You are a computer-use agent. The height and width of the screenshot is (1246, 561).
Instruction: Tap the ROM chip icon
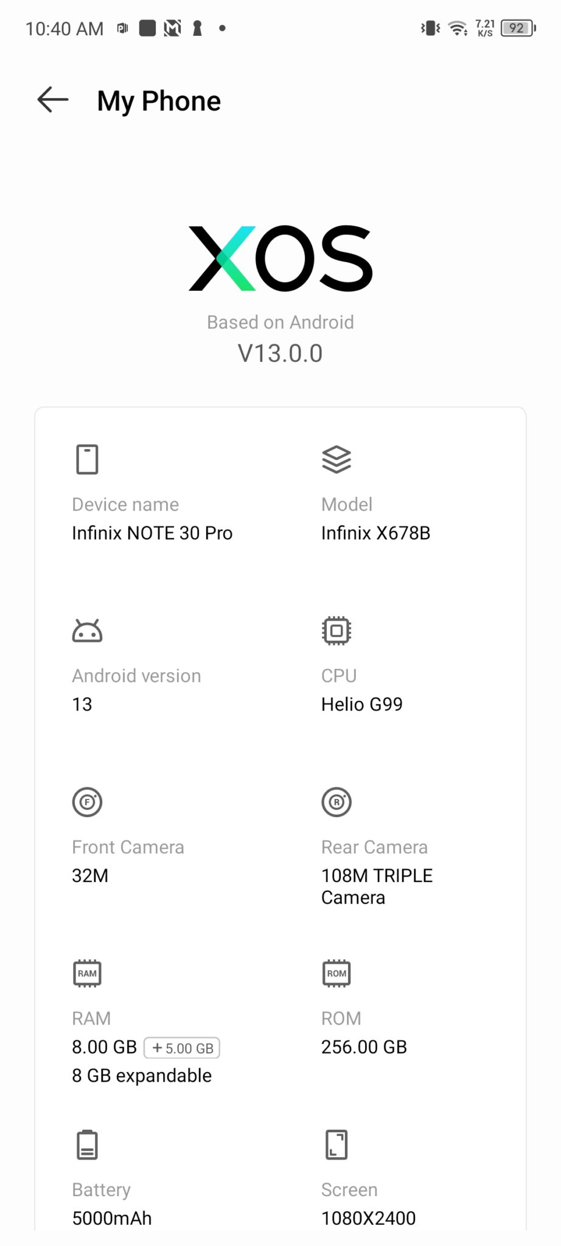tap(336, 973)
